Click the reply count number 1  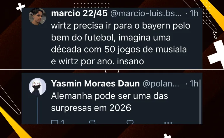click(62, 122)
